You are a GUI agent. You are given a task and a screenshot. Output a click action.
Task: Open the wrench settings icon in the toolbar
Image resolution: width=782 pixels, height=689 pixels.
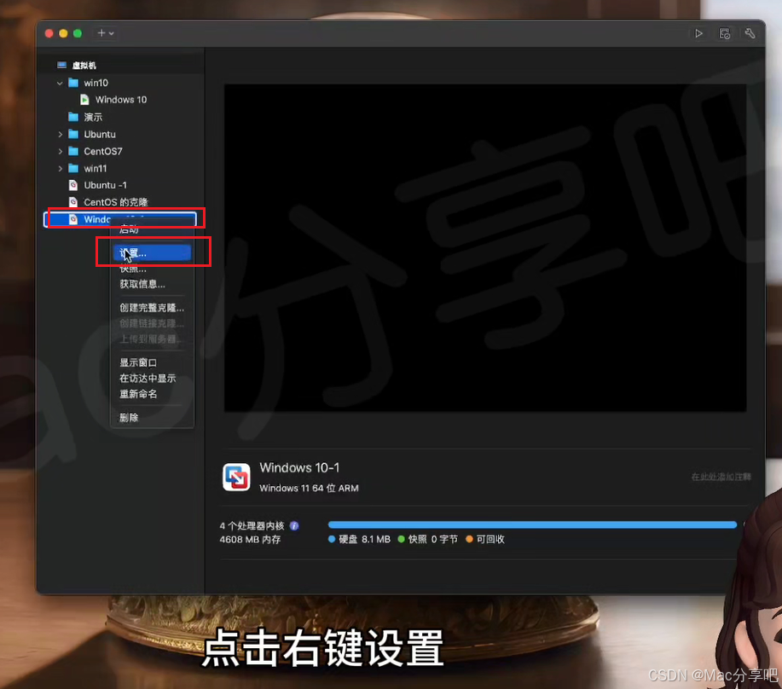click(x=750, y=33)
